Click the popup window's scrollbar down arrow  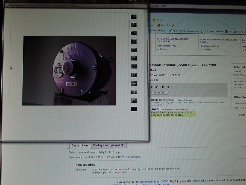click(x=146, y=138)
